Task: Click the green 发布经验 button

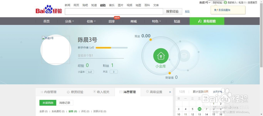Action: coord(207,21)
